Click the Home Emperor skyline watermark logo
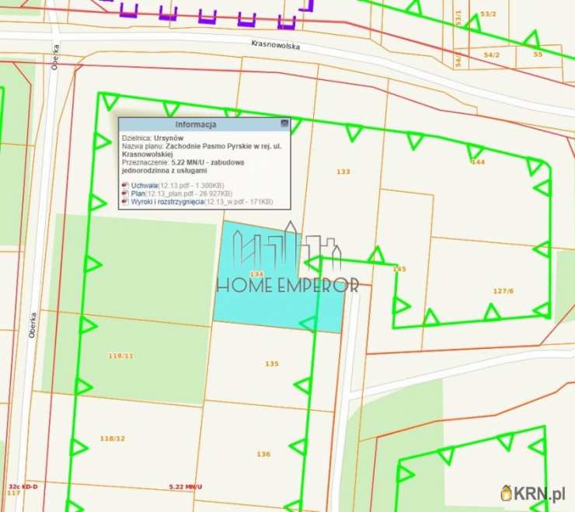 tap(287, 258)
